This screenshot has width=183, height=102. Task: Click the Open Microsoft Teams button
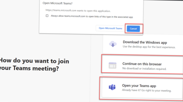[110, 28]
